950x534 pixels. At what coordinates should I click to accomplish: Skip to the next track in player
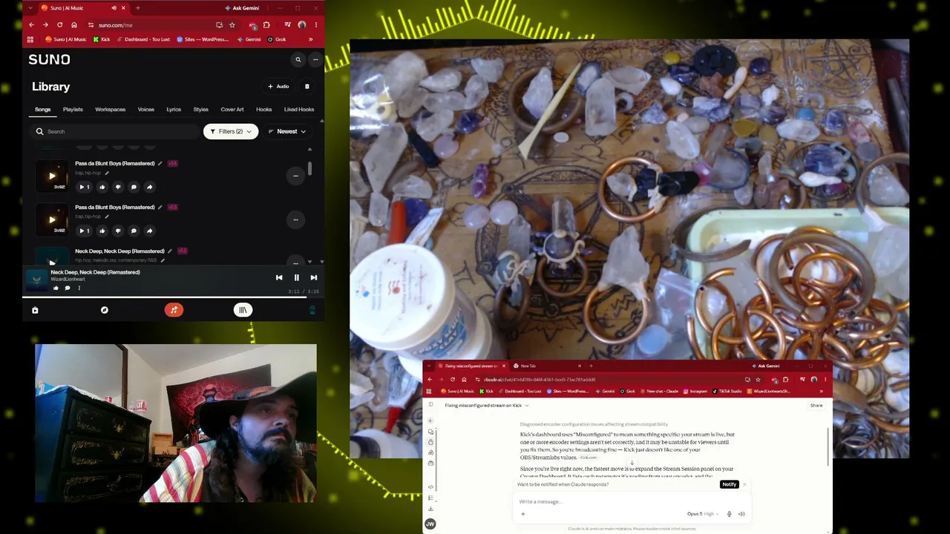click(x=313, y=277)
